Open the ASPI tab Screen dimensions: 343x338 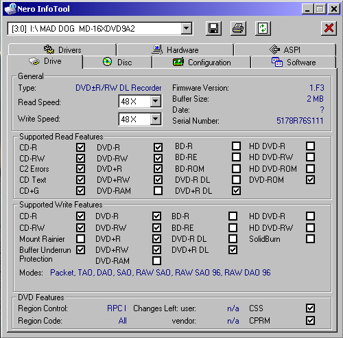[285, 49]
